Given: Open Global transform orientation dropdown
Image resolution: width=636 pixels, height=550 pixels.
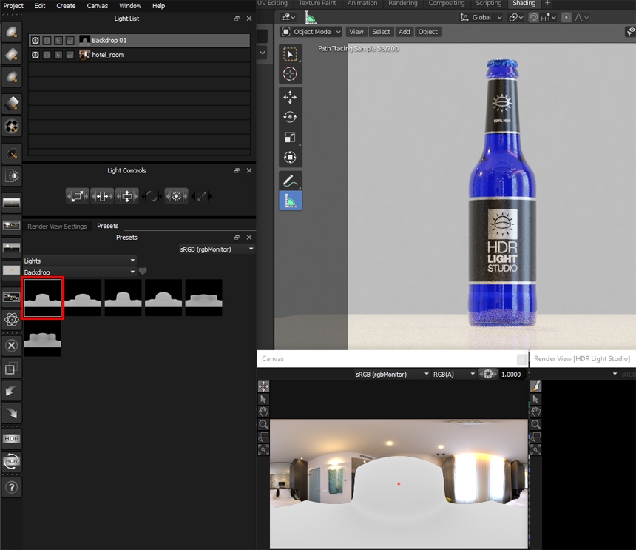Looking at the screenshot, I should pyautogui.click(x=481, y=18).
